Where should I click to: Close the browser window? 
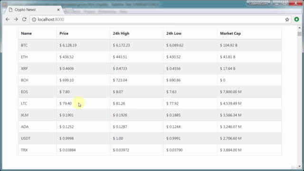coord(295,3)
